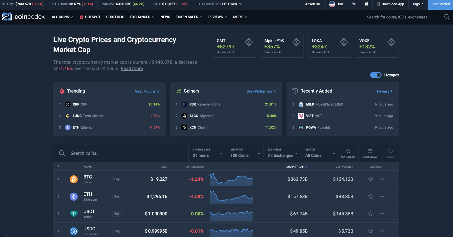Image resolution: width=453 pixels, height=237 pixels.
Task: Open the calculator icon in top bar
Action: (366, 4)
